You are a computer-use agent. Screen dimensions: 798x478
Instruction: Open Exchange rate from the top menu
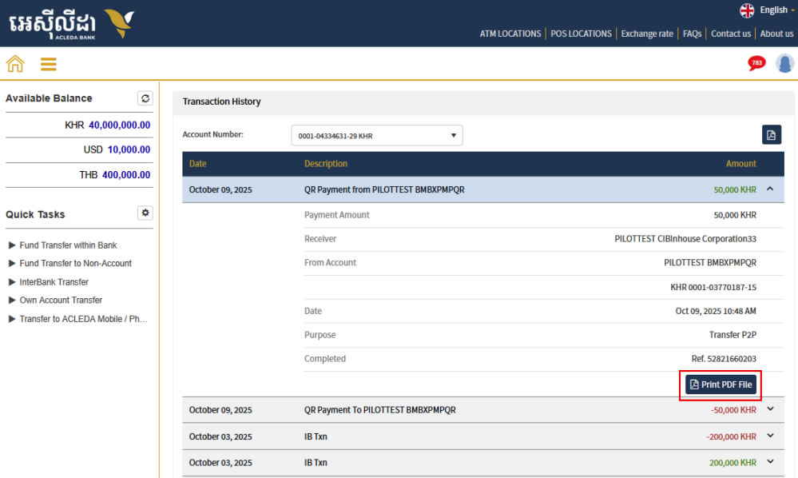pos(647,34)
